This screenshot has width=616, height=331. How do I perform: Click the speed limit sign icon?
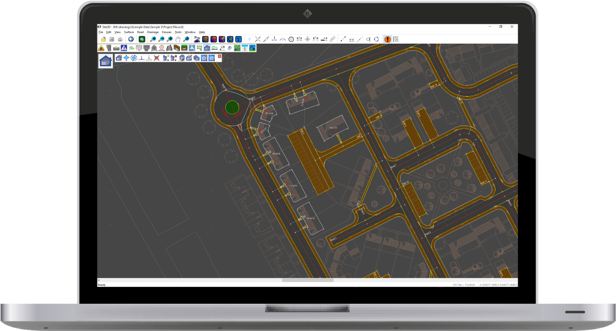tap(162, 48)
